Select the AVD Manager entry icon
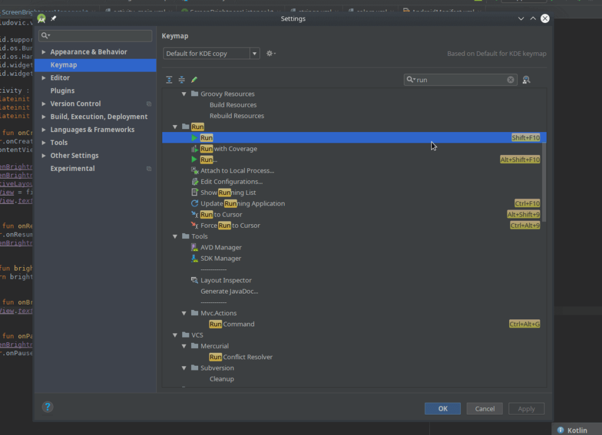This screenshot has height=435, width=602. [x=195, y=247]
